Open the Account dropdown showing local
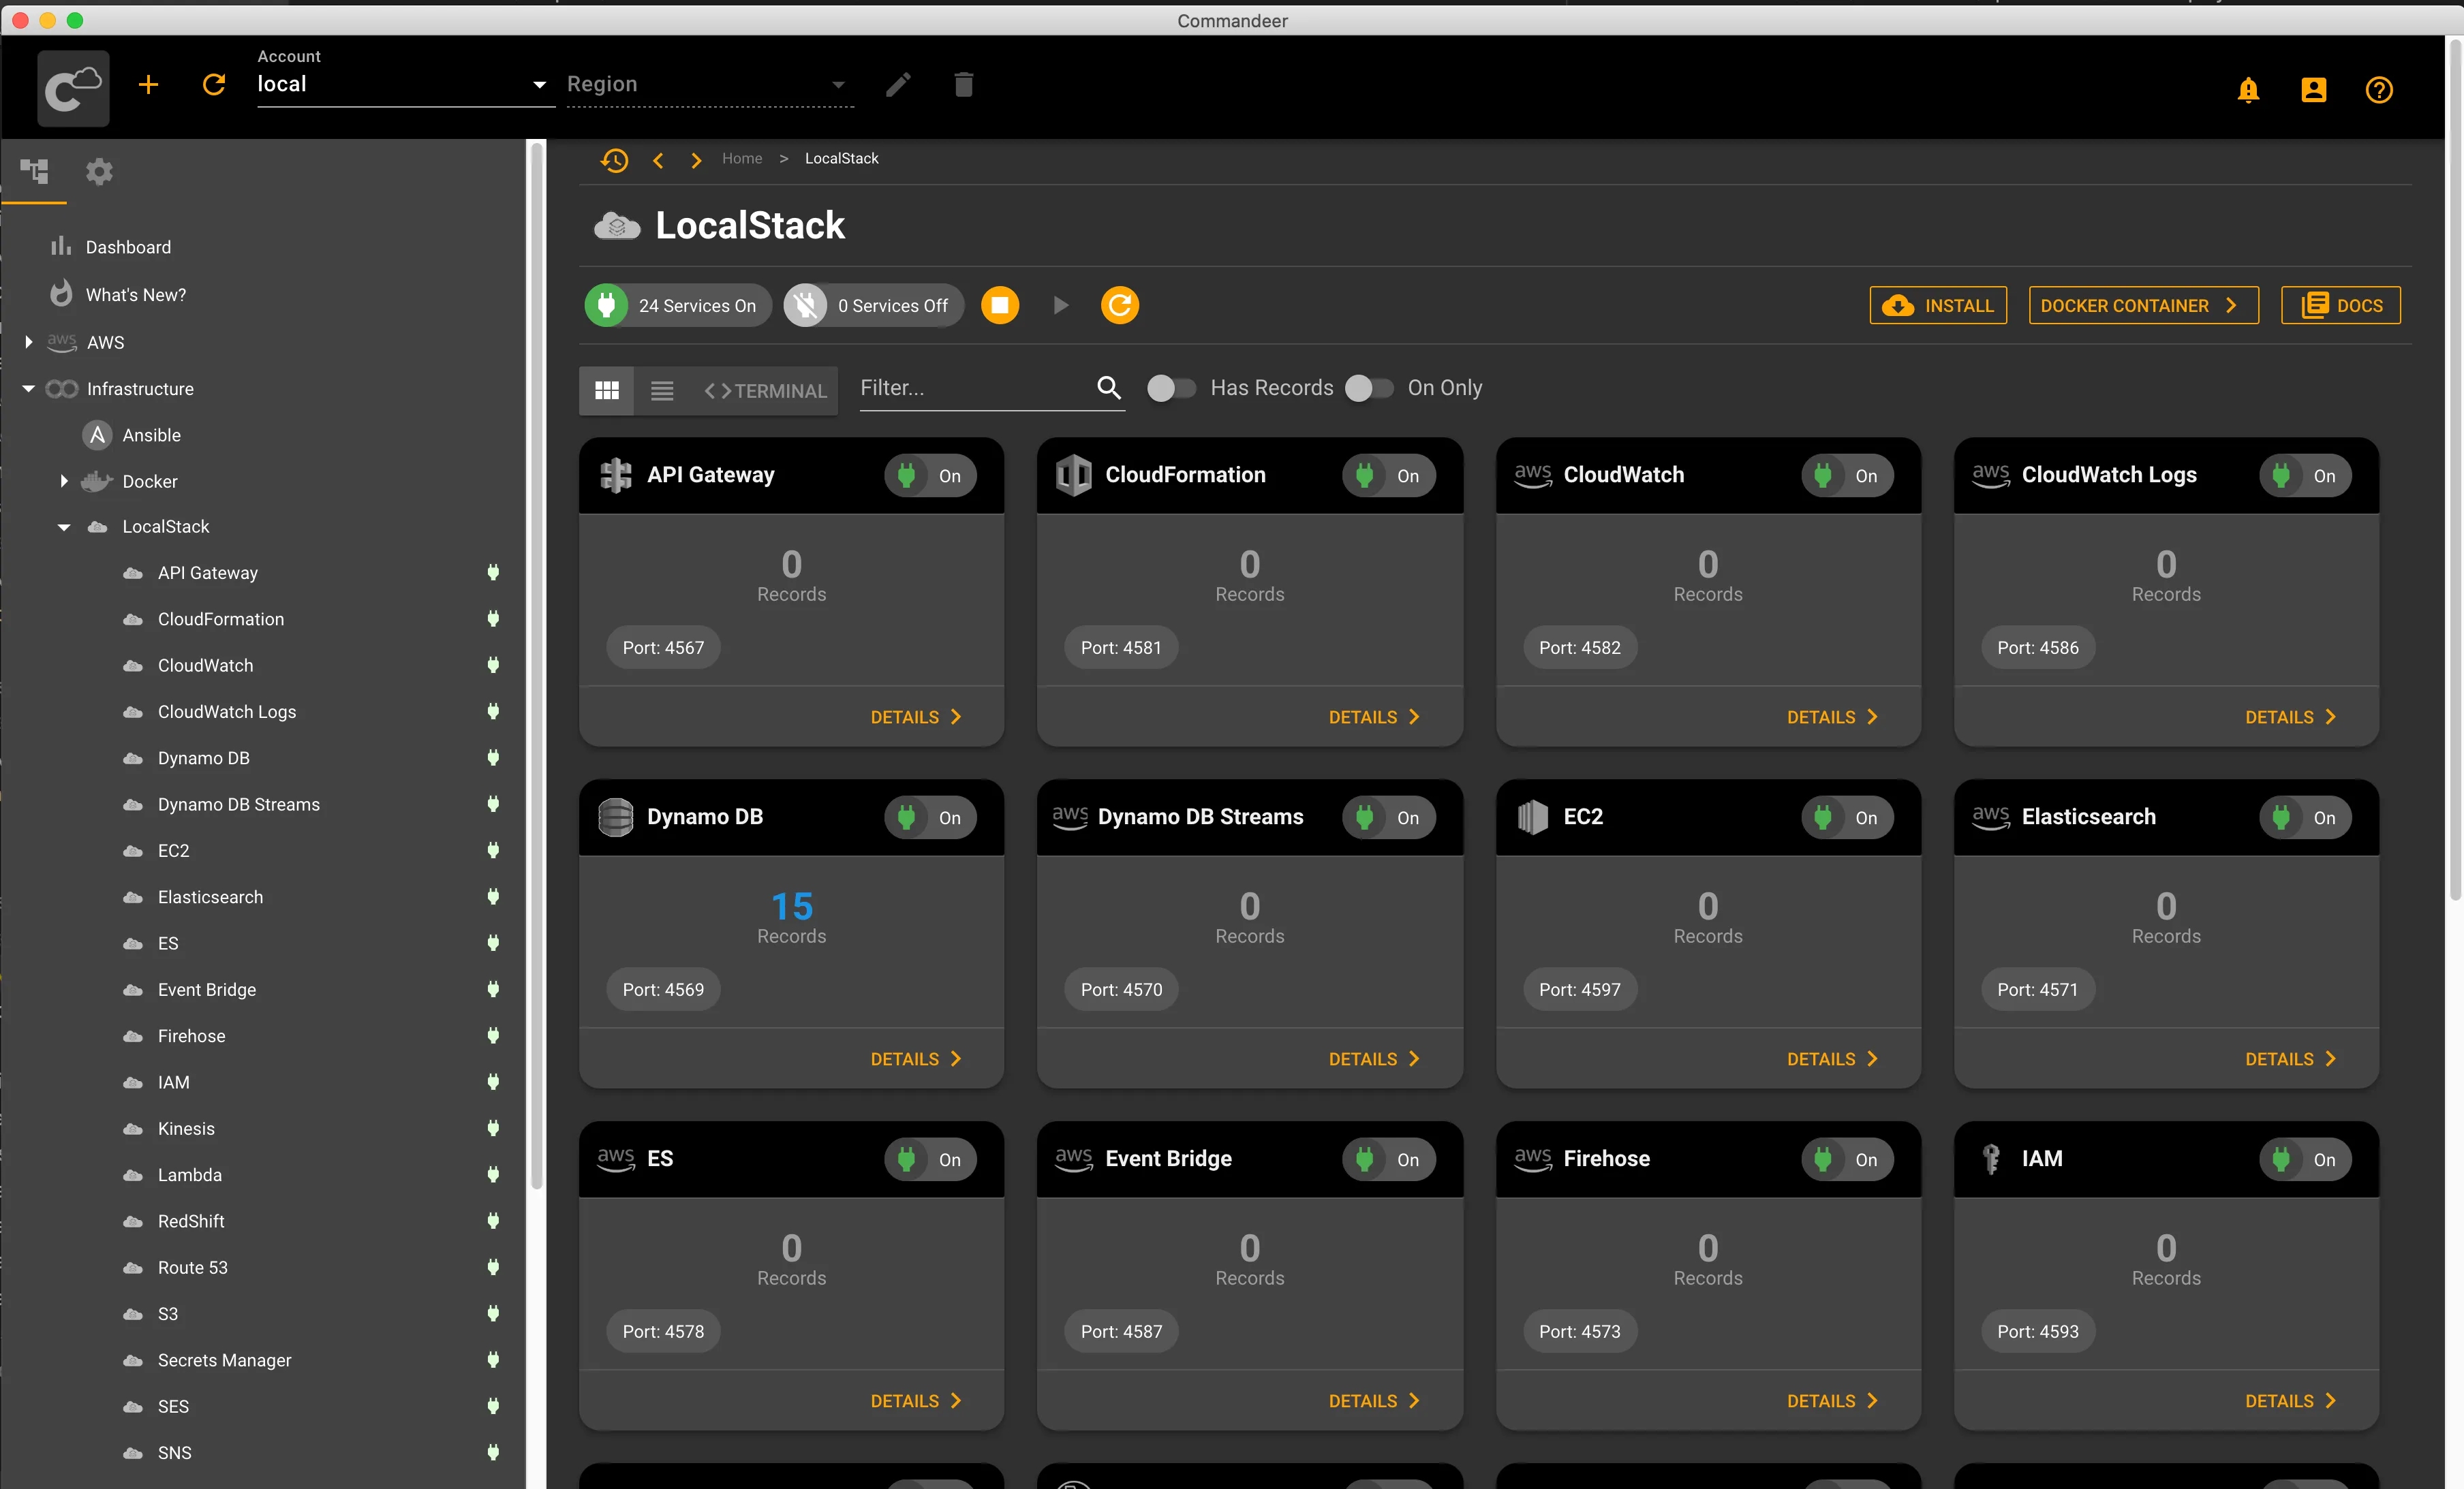Viewport: 2464px width, 1489px height. tap(400, 85)
